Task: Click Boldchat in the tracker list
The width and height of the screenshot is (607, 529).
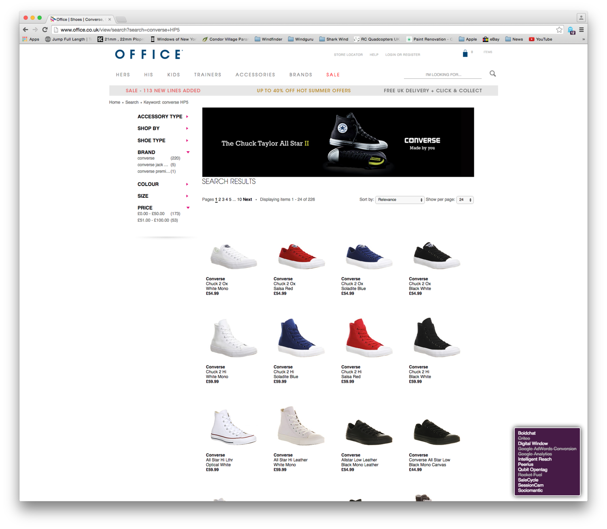Action: 526,433
